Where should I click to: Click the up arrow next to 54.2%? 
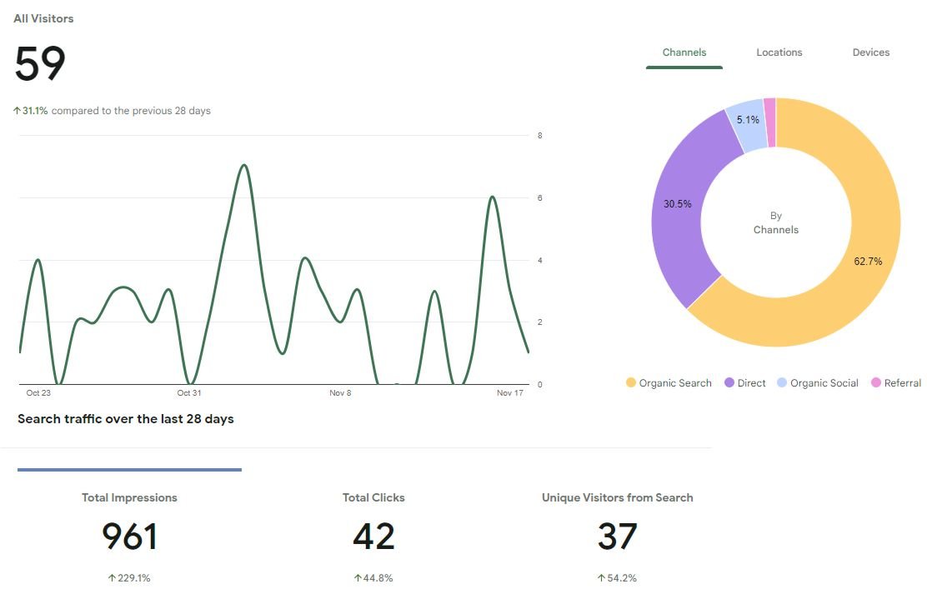coord(600,578)
